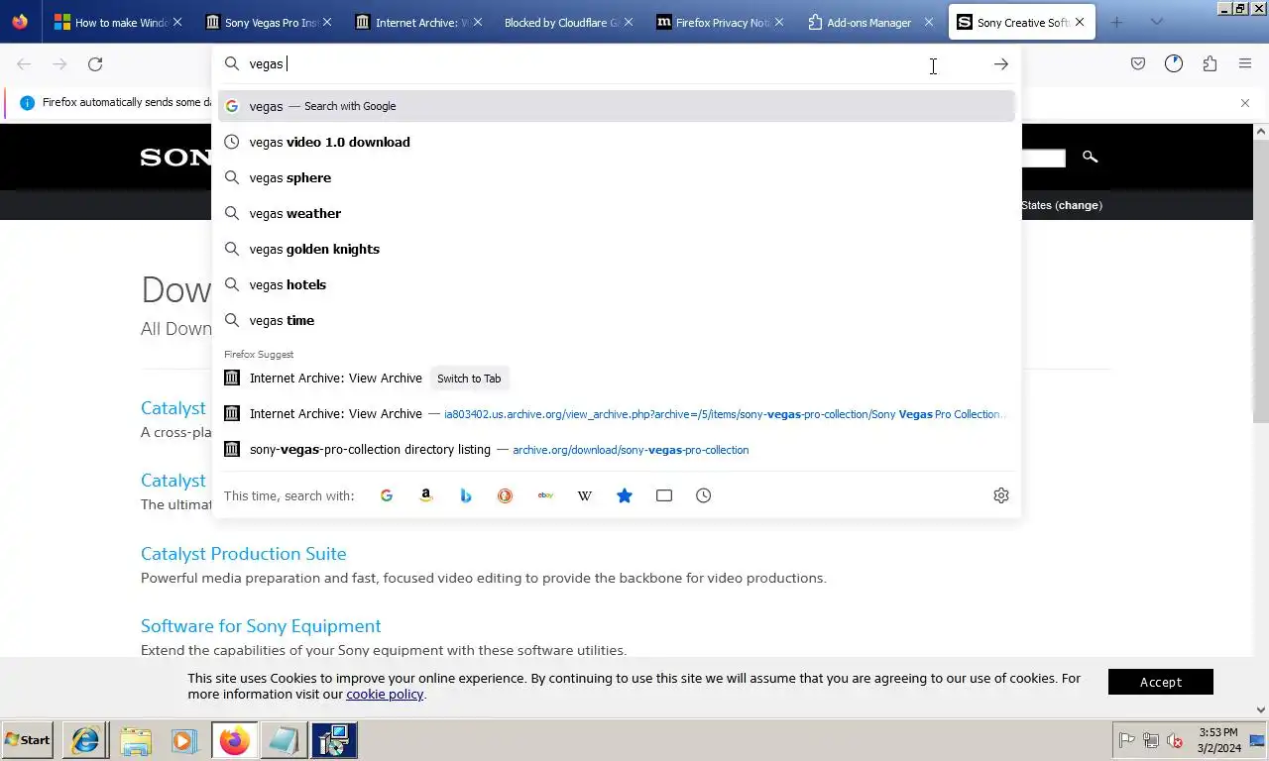Open ia803402 Internet Archive View Archive result

(x=617, y=414)
